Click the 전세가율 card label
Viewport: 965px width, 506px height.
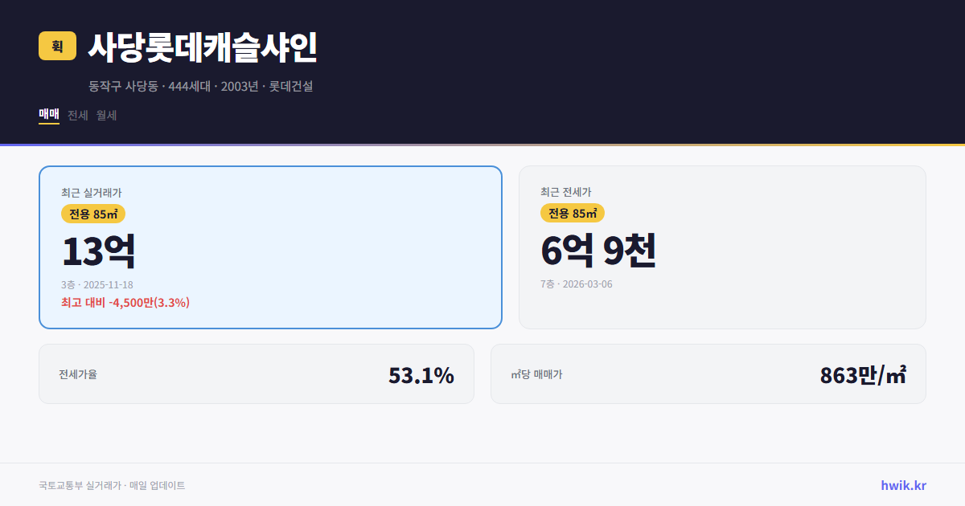(x=76, y=373)
